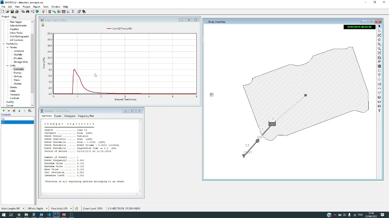Move conduit up with arrow icon
This screenshot has width=389, height=218.
[x=19, y=111]
